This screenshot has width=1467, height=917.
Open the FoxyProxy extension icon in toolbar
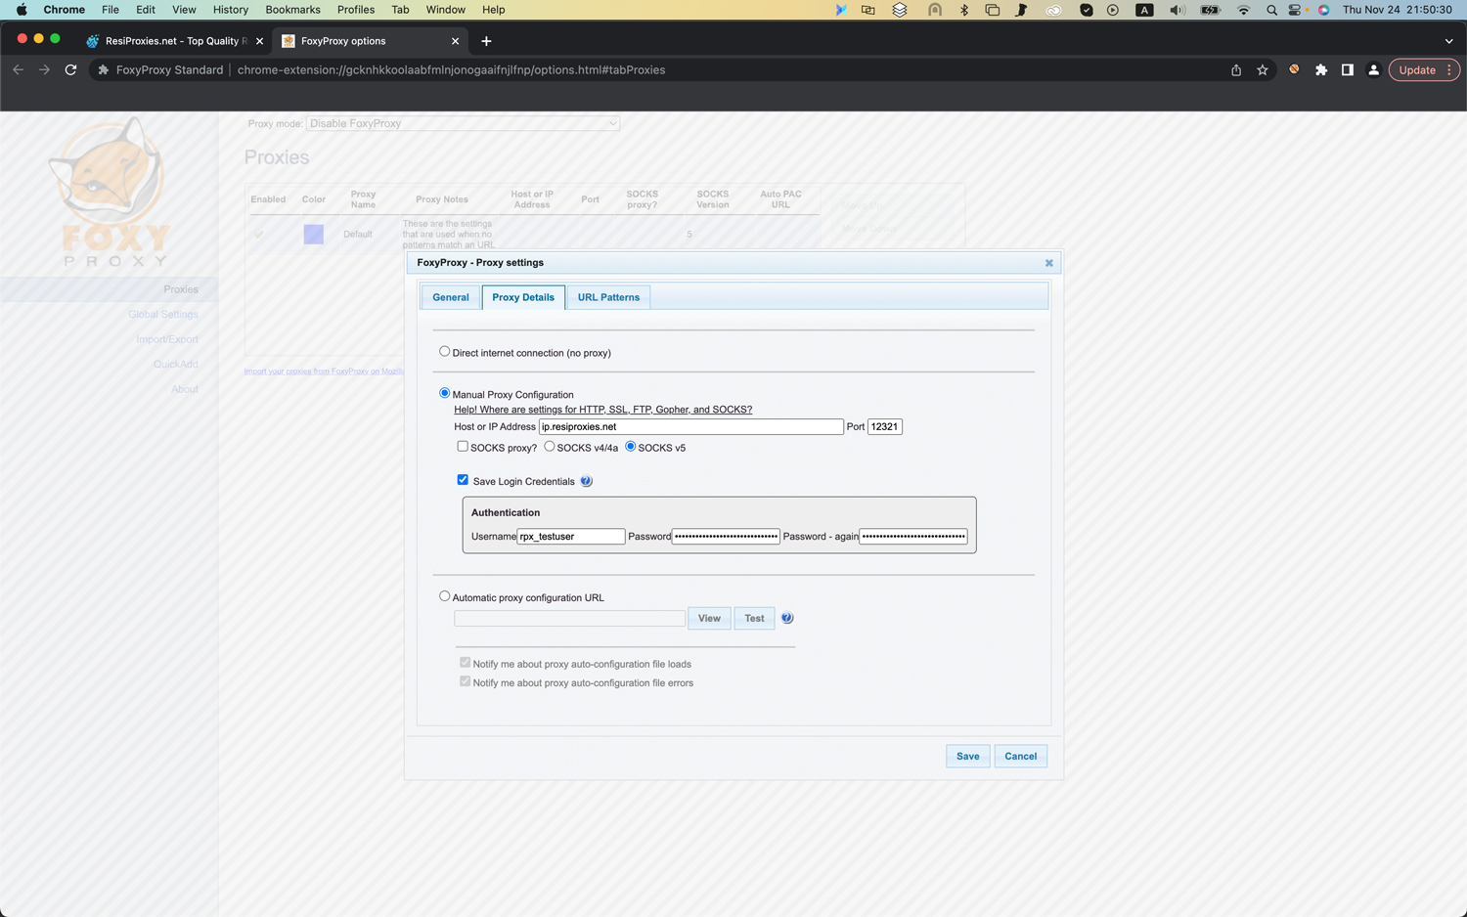coord(1294,69)
